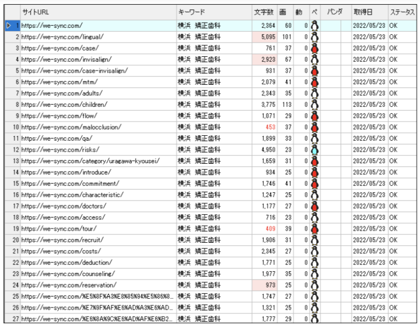The height and width of the screenshot is (326, 420).
Task: Click the penguin icon in the /tour/ row
Action: pos(315,229)
